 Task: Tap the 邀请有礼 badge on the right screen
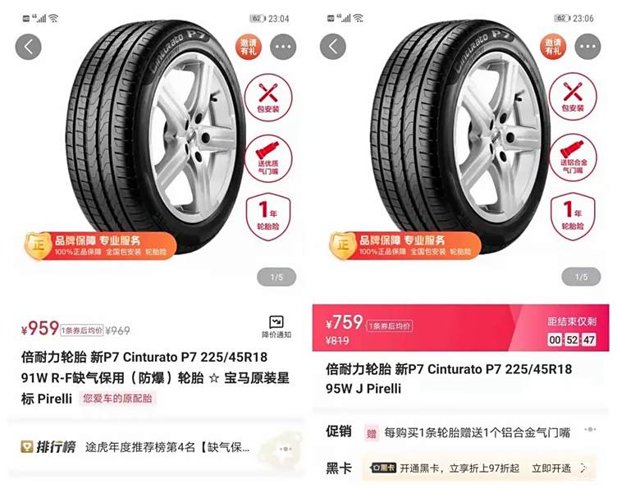click(553, 47)
